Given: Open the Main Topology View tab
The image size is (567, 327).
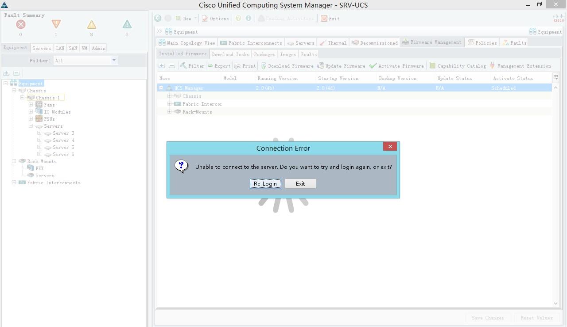Looking at the screenshot, I should (x=187, y=43).
